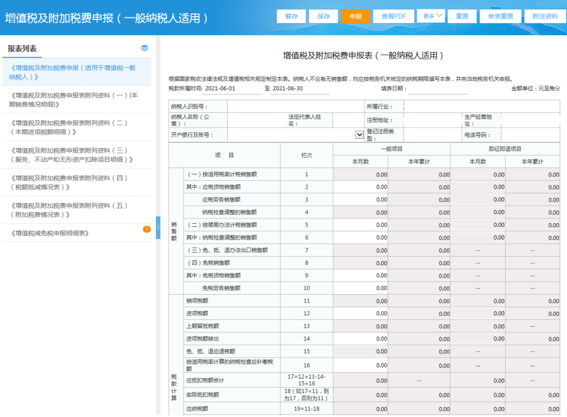Click the 暂存 button
This screenshot has width=567, height=417.
click(291, 16)
